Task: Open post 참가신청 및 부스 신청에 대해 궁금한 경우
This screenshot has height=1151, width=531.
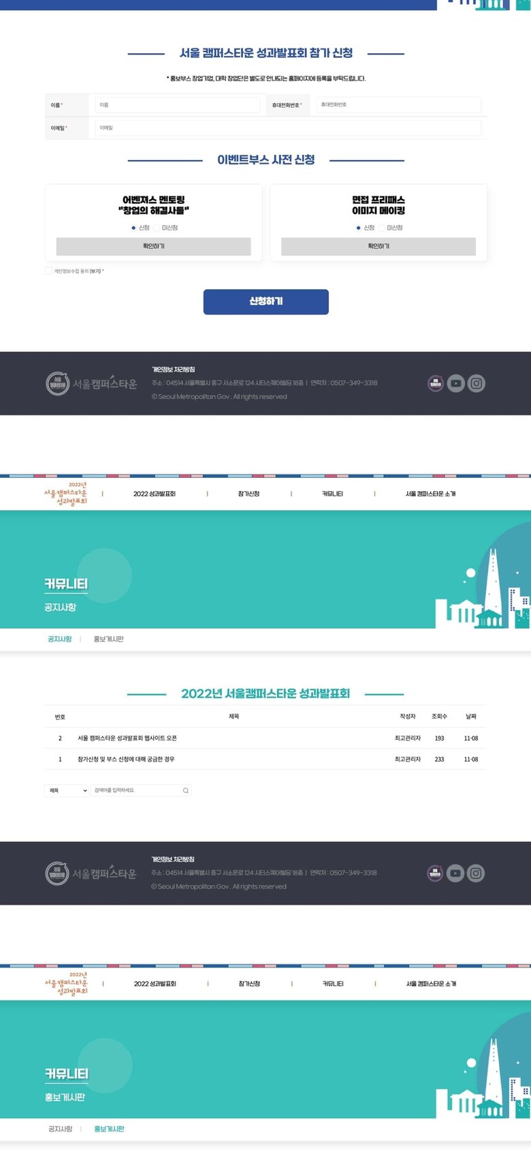Action: click(126, 759)
